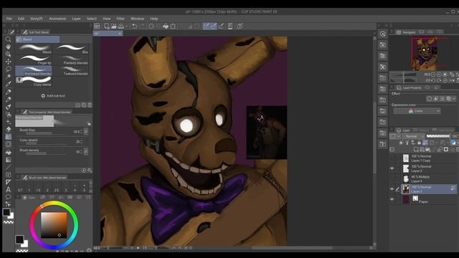Click the Wet bleed blender brush
The width and height of the screenshot is (459, 258).
pyautogui.click(x=34, y=71)
